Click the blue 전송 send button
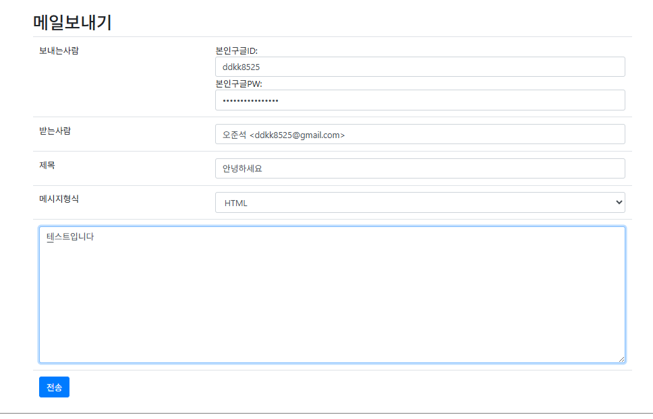 [54, 387]
